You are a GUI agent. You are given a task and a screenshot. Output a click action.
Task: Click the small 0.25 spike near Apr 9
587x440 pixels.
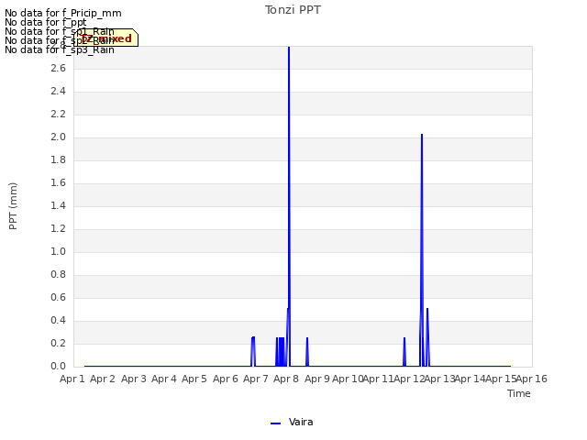pos(307,338)
